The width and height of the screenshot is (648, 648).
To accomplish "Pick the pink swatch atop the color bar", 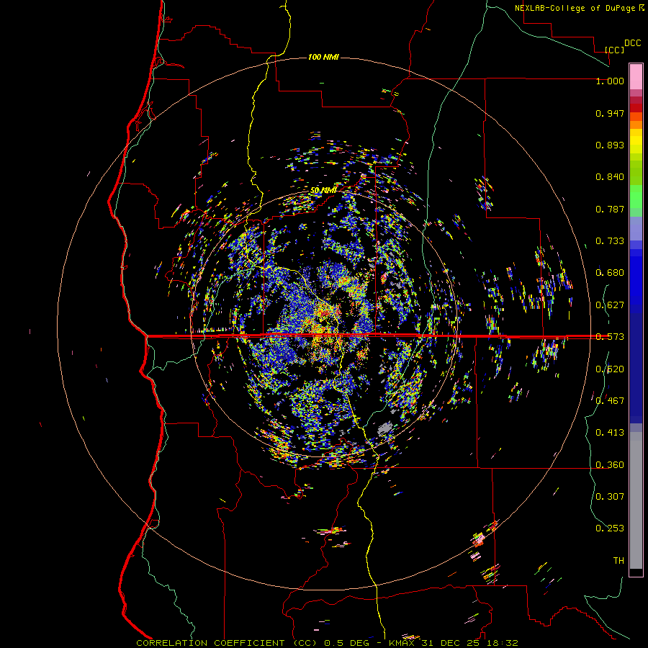I will point(636,76).
